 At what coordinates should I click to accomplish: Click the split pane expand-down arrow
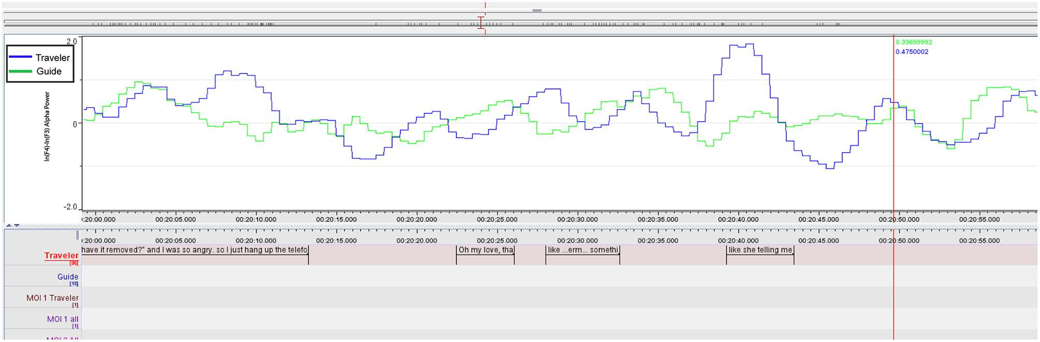[x=17, y=226]
